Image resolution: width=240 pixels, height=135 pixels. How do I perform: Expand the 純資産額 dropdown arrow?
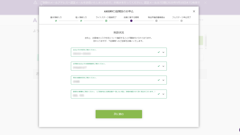point(163,66)
